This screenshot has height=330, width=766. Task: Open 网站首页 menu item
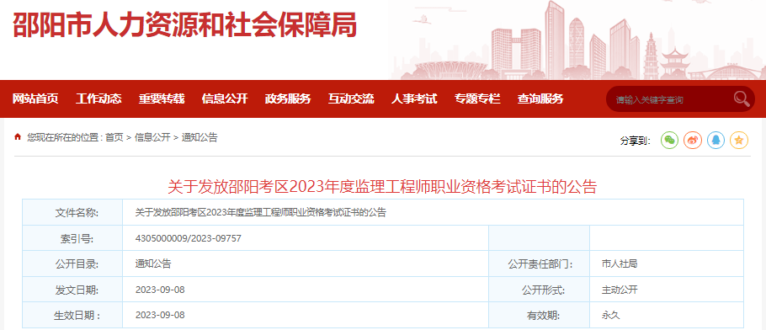click(35, 98)
